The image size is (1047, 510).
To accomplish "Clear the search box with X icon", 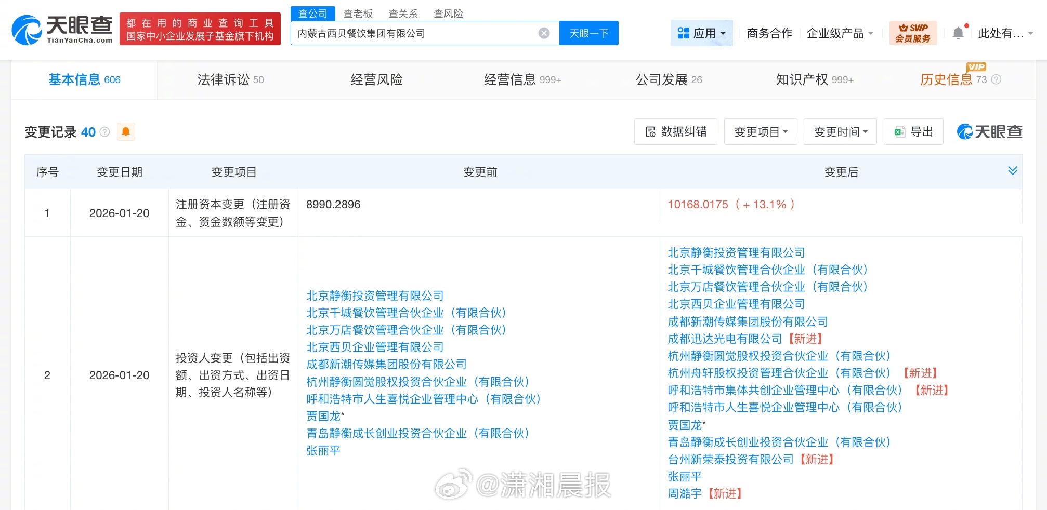I will click(544, 33).
